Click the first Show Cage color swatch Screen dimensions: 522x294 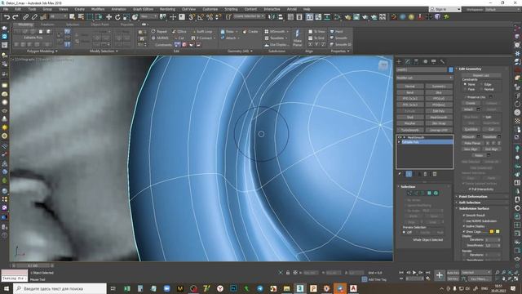(x=491, y=231)
